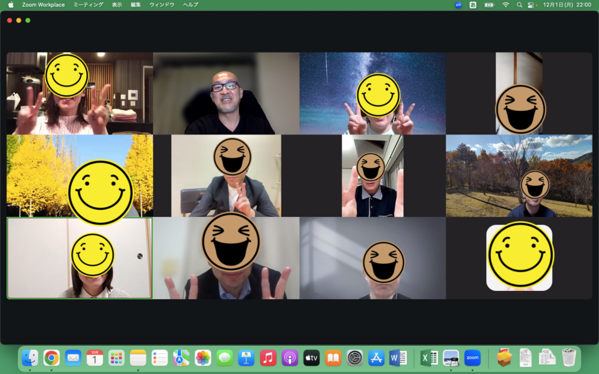
Task: Launch Google Chrome from the dock
Action: click(x=51, y=358)
